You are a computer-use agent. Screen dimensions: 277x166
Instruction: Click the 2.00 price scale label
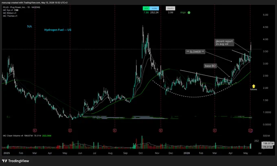pos(266,88)
